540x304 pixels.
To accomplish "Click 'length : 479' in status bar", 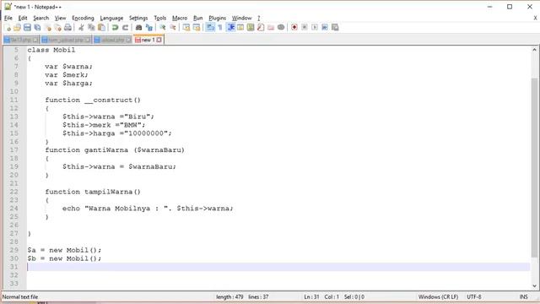I will pos(229,296).
